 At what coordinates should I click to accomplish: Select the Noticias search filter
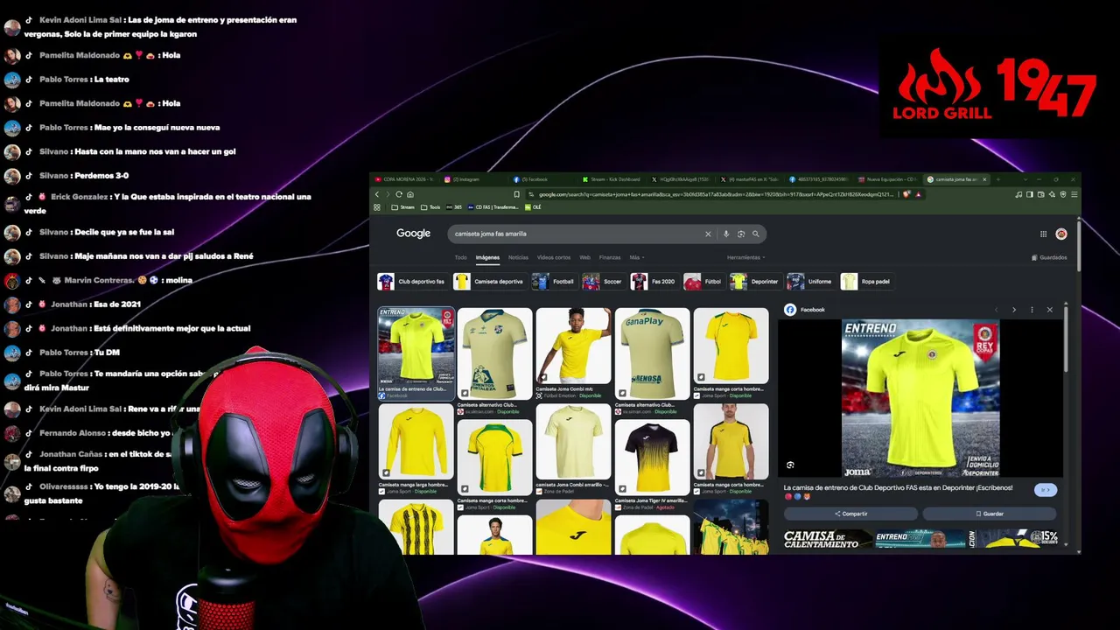point(518,257)
